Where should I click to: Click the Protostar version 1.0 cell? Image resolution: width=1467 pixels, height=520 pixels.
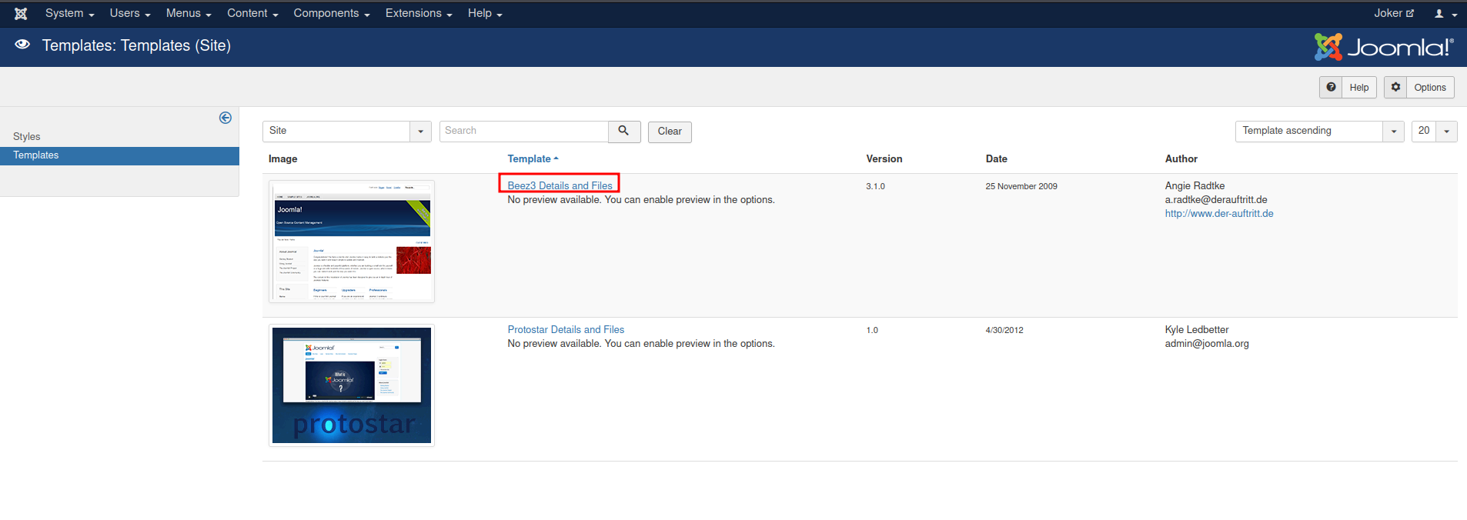pos(872,330)
